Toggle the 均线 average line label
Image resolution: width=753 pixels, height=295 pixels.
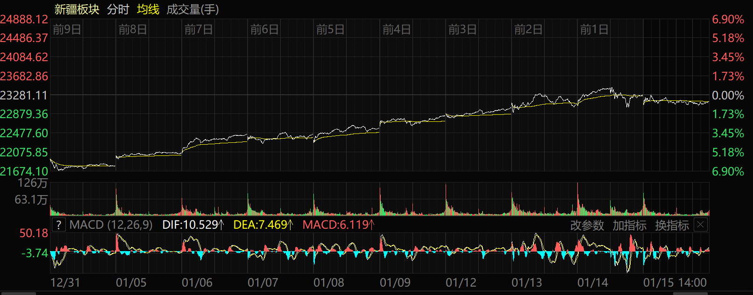click(148, 9)
